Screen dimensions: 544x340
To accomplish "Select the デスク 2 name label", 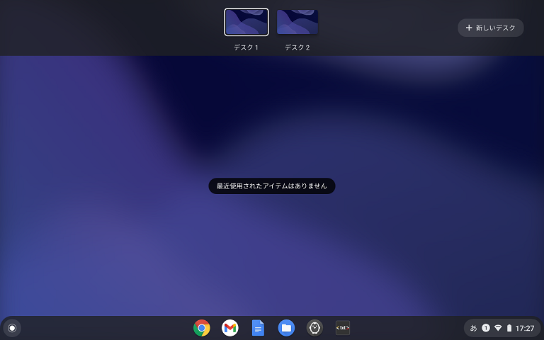I will tap(297, 47).
